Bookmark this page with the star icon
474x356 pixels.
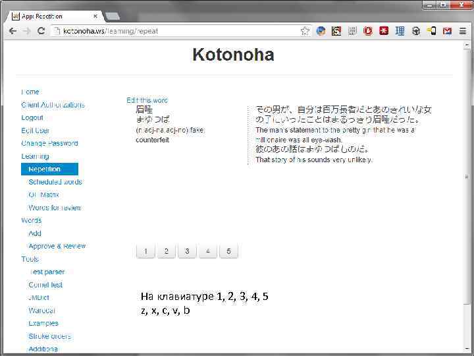pos(305,31)
